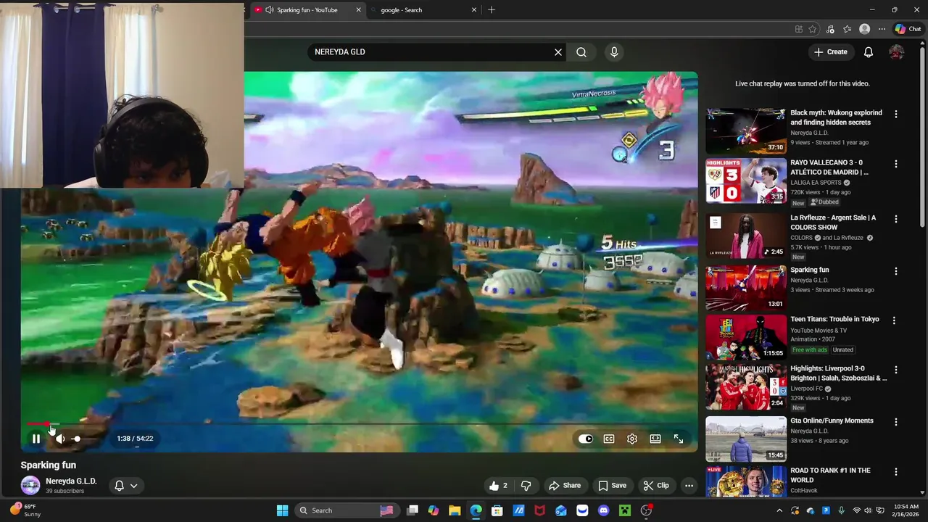Open La Rvfleuze - Argent Sale video
Viewport: 928px width, 522px height.
point(833,223)
